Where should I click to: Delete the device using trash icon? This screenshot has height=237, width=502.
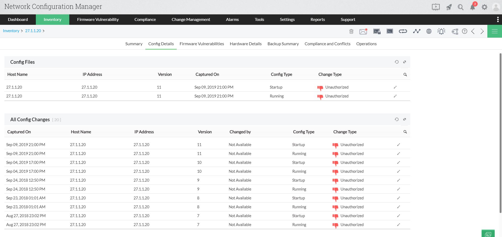(x=351, y=31)
